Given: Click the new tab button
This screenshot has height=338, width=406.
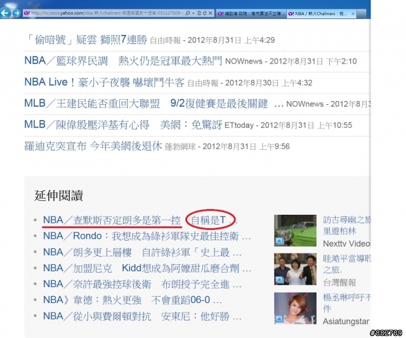Looking at the screenshot, I should pos(362,13).
